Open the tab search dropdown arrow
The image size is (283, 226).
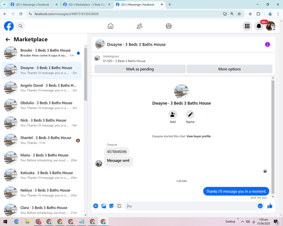[4, 5]
